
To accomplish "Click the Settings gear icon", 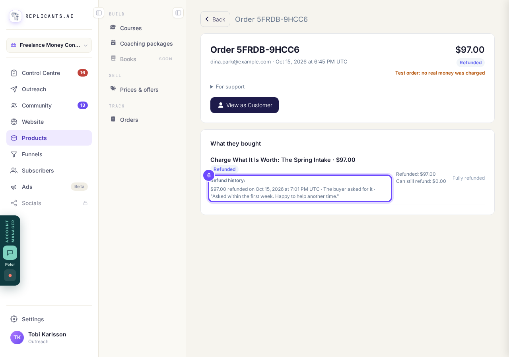I will 14,319.
